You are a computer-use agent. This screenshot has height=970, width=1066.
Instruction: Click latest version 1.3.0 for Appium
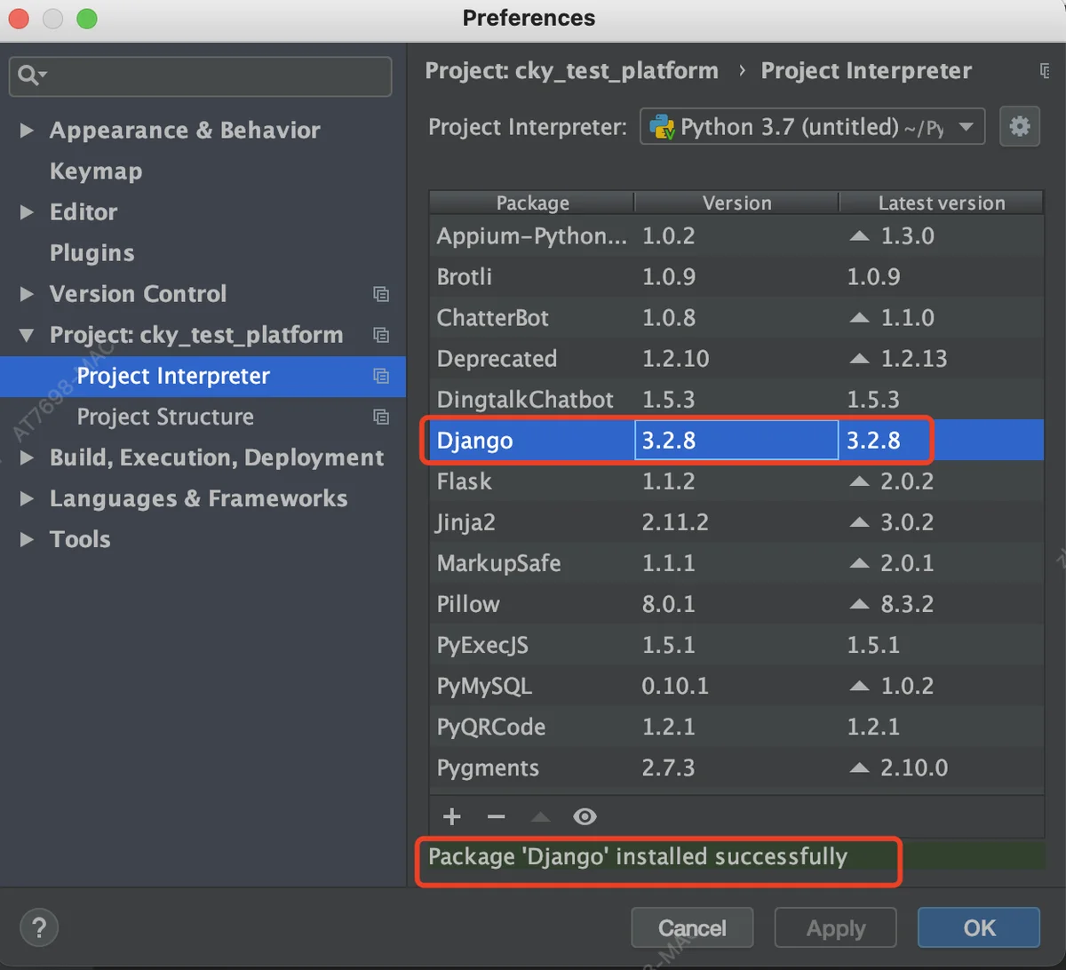coord(907,236)
